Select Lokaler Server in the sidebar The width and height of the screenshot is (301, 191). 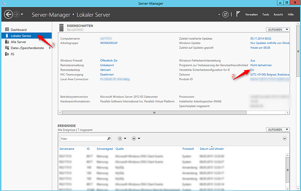coord(26,36)
